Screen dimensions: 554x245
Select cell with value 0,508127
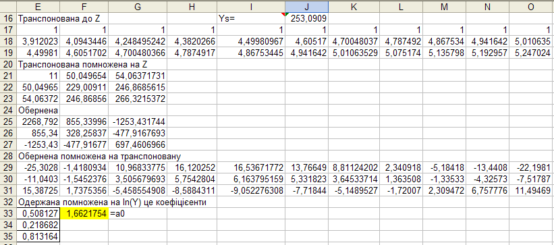click(x=38, y=213)
